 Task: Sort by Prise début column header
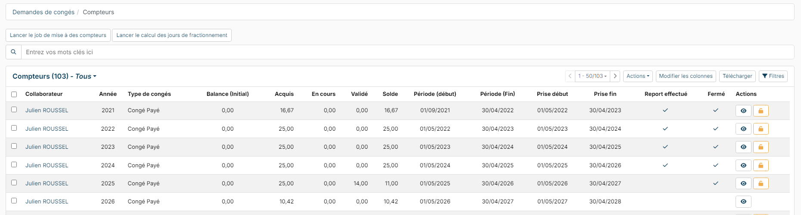point(553,94)
